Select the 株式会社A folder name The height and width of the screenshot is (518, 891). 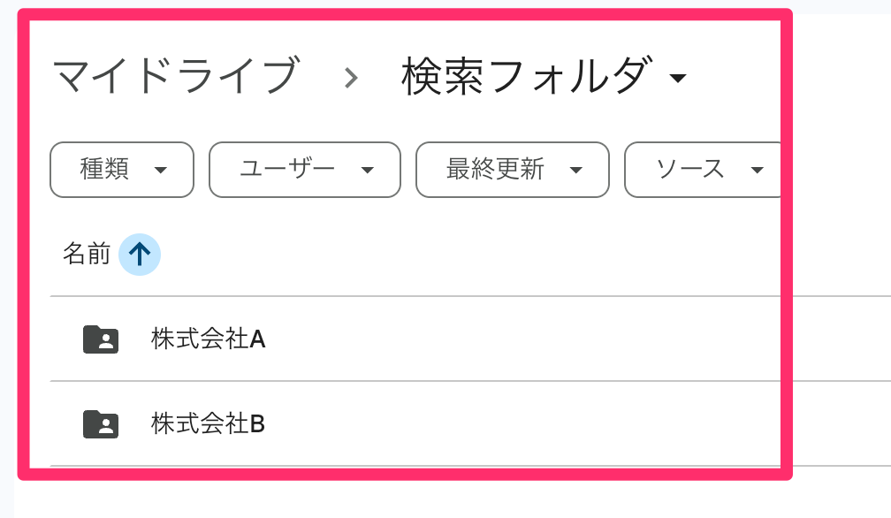pos(209,339)
